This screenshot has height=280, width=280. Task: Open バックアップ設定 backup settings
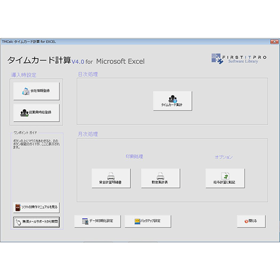click(148, 221)
